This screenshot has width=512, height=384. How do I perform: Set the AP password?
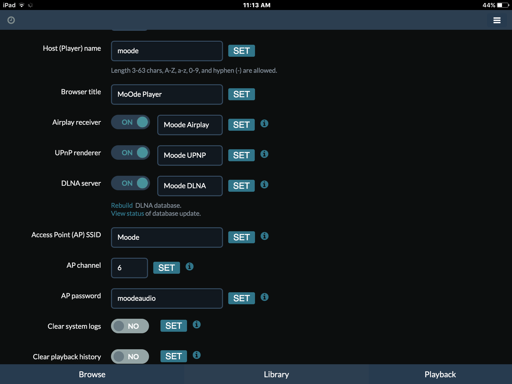coord(241,298)
